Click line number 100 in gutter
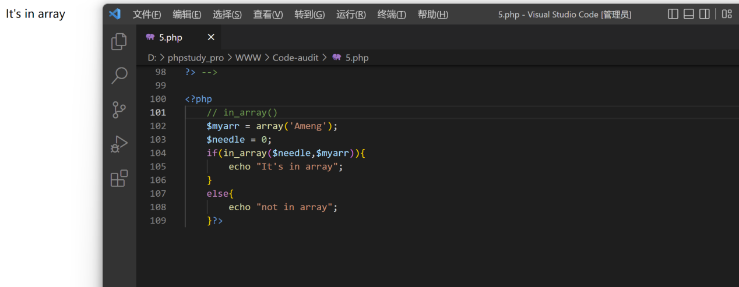 click(158, 99)
